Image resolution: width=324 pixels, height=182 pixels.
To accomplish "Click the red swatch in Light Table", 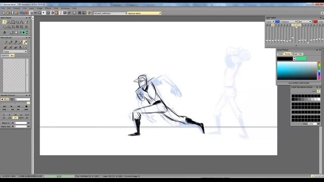I will 315,22.
